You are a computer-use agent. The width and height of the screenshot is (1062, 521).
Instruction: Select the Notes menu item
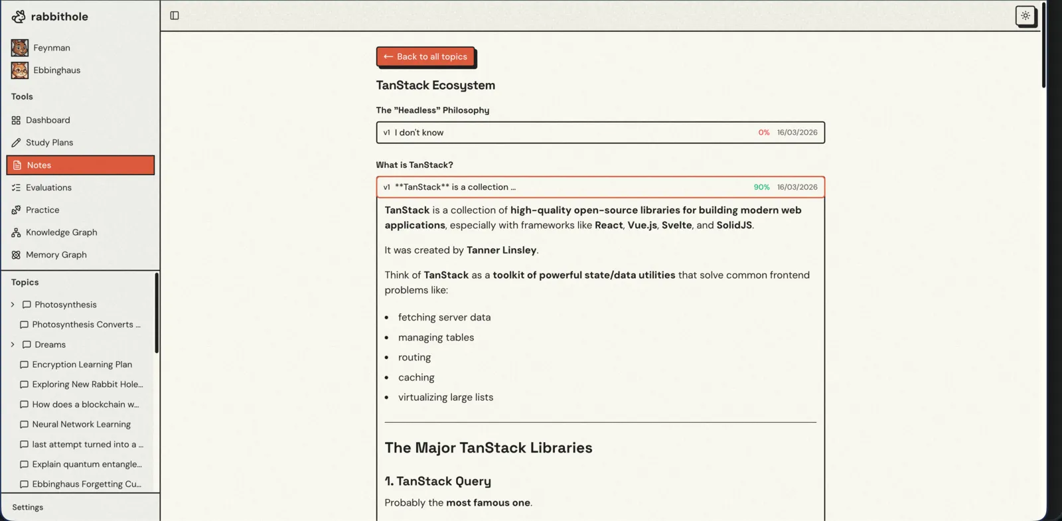(80, 165)
